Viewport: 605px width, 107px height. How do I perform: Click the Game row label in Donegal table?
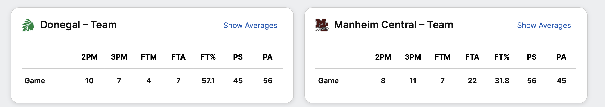click(35, 81)
